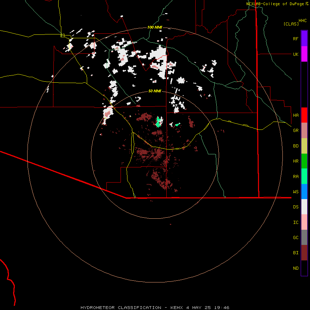310x310 pixels.
Task: Click the RF purple legend swatch
Action: pyautogui.click(x=304, y=39)
